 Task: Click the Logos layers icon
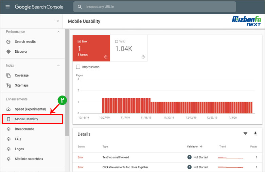pos(8,149)
